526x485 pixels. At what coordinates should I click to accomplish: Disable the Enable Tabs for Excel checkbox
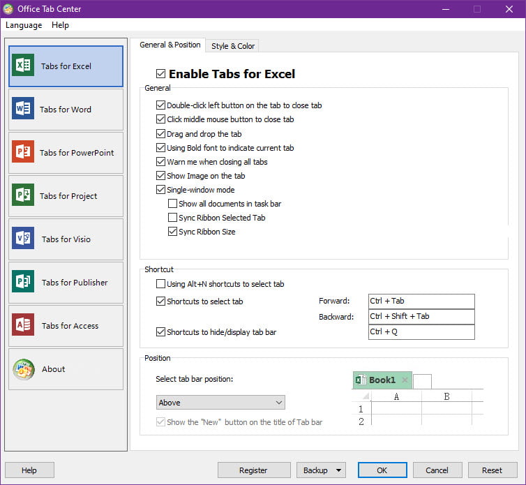pyautogui.click(x=161, y=74)
